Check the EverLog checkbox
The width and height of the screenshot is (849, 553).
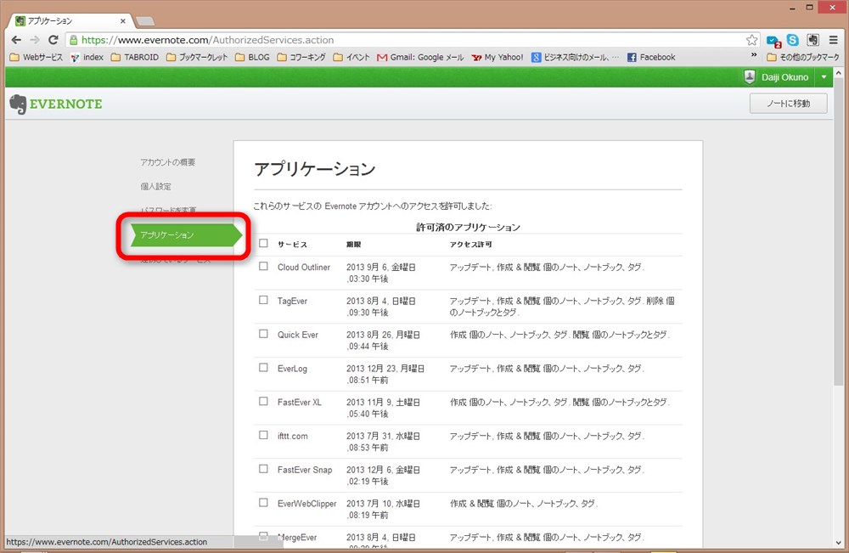pos(263,367)
